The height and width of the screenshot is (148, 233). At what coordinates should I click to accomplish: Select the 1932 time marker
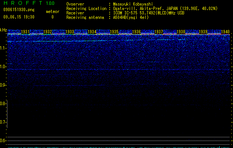(x=47, y=32)
